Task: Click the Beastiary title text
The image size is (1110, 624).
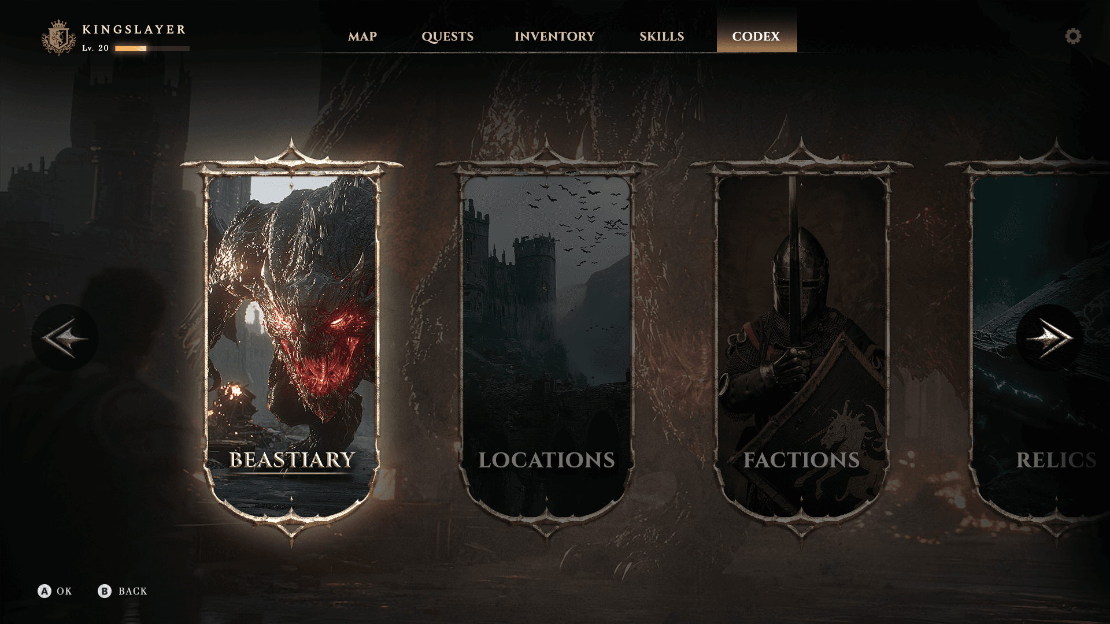Action: (292, 460)
